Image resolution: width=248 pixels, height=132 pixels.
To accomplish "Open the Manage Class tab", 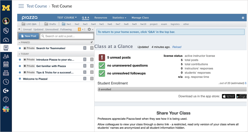I will [x=140, y=18].
